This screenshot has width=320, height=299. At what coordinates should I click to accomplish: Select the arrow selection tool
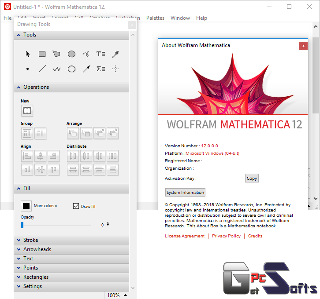pos(28,54)
